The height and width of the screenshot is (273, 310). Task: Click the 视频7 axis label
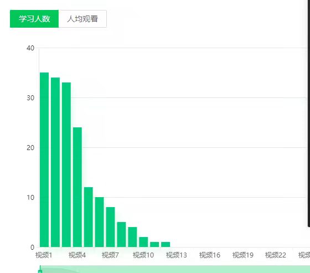[x=110, y=255]
